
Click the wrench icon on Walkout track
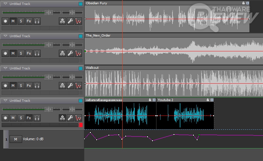pyautogui.click(x=70, y=86)
